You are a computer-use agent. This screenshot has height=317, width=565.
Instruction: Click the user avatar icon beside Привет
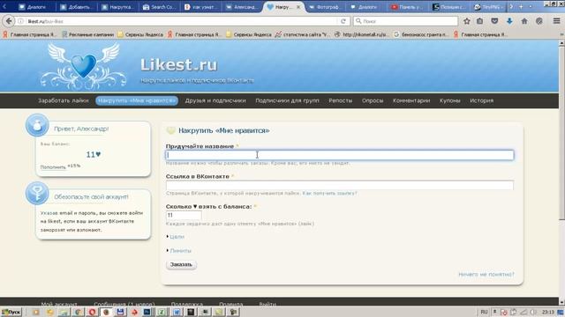pyautogui.click(x=37, y=125)
